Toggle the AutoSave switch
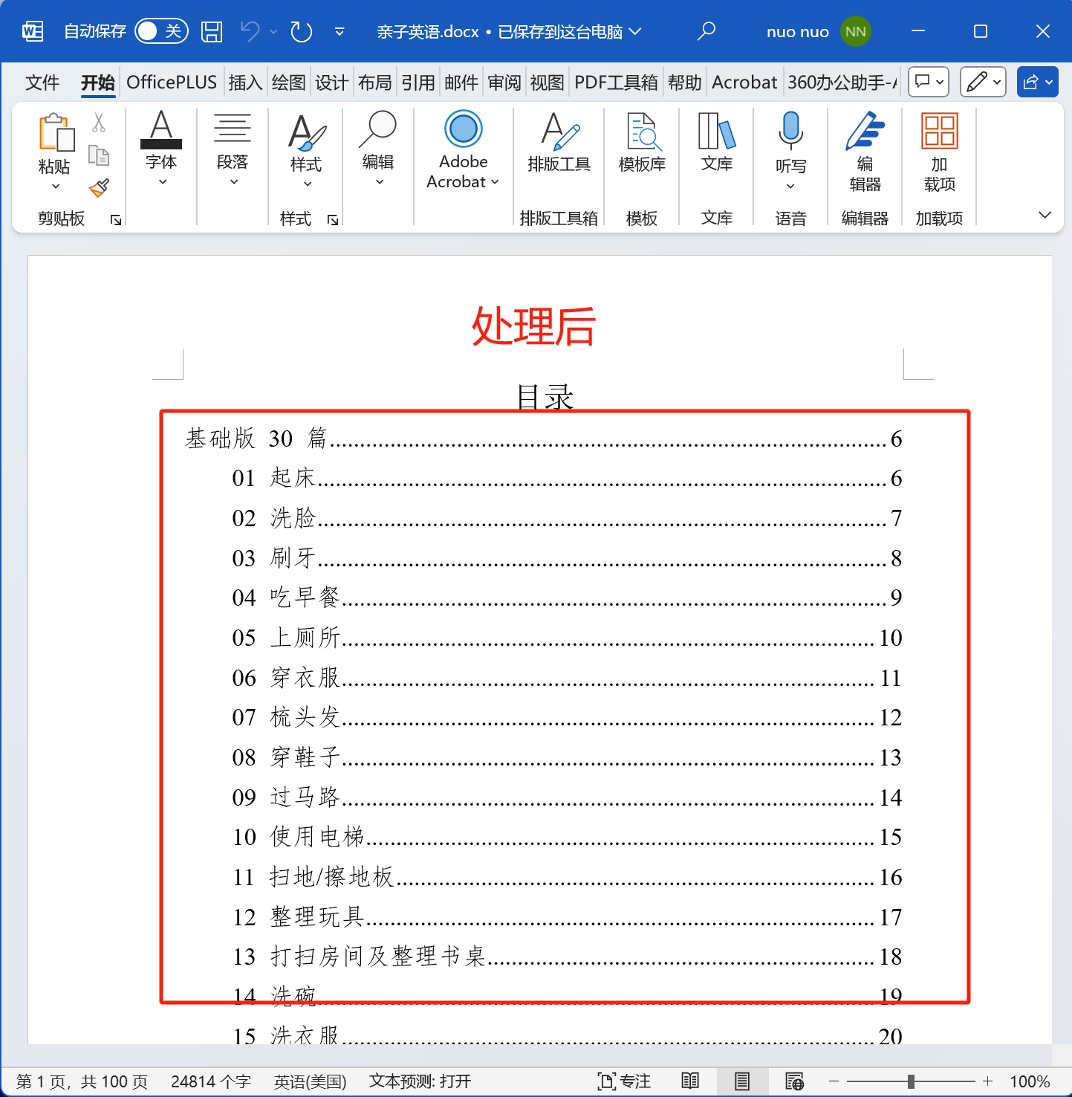Image resolution: width=1072 pixels, height=1097 pixels. (x=161, y=31)
